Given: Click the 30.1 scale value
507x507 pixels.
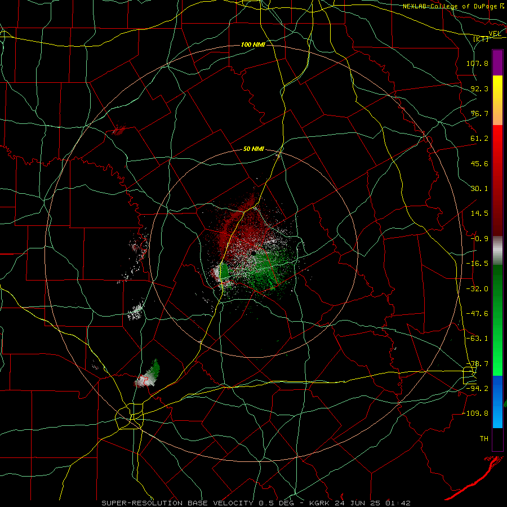Looking at the screenshot, I should pos(479,189).
